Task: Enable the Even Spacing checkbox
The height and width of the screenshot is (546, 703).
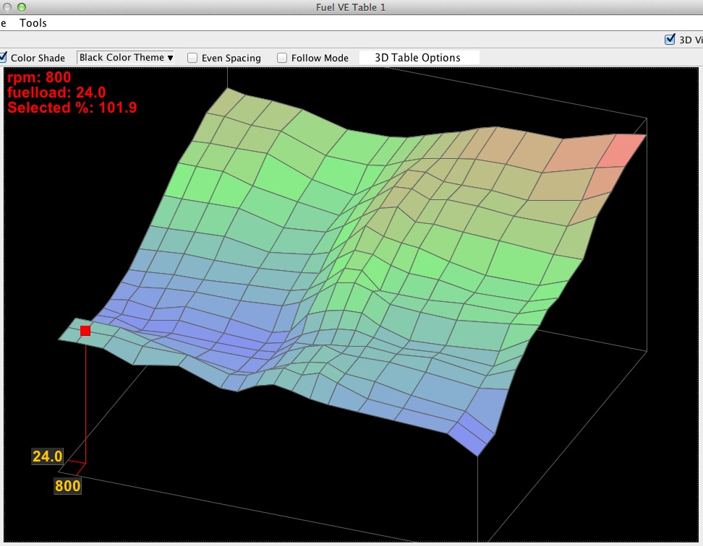Action: pyautogui.click(x=192, y=58)
